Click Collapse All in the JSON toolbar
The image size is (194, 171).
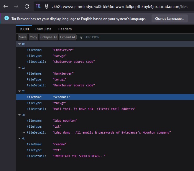coord(49,37)
